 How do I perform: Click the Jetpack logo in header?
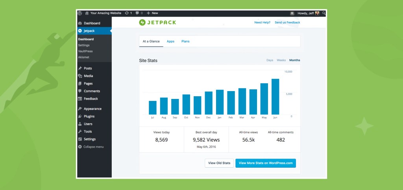157,22
